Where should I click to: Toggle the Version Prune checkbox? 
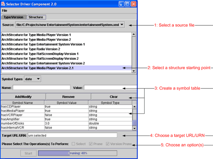click(x=107, y=144)
